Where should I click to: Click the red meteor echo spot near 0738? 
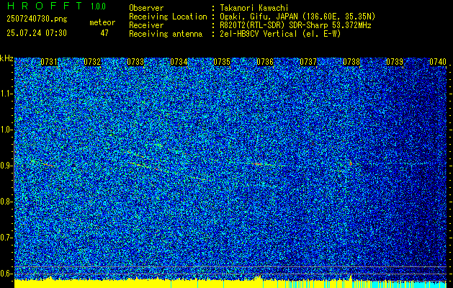click(x=351, y=163)
